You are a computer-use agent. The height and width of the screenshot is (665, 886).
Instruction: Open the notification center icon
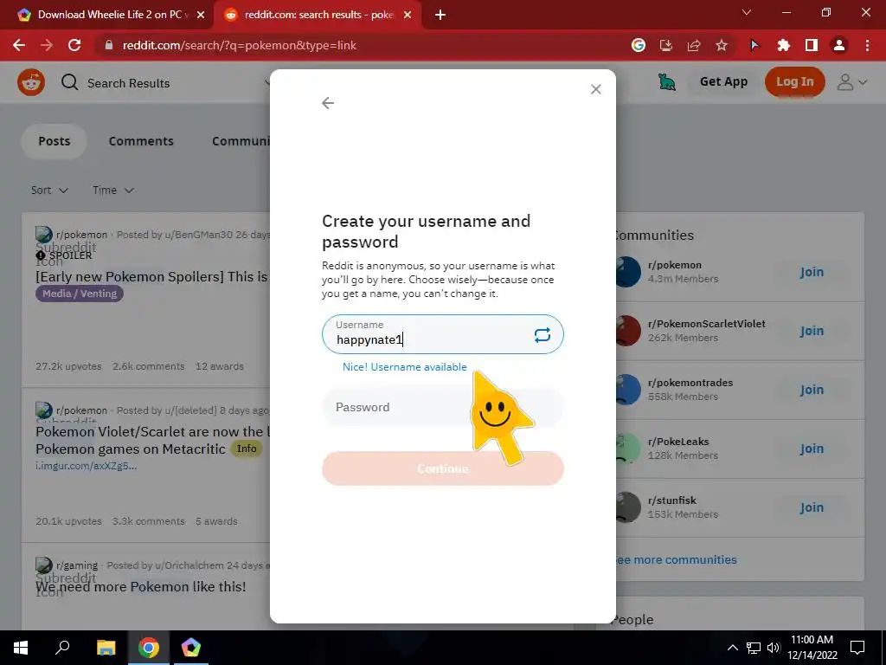(x=857, y=648)
